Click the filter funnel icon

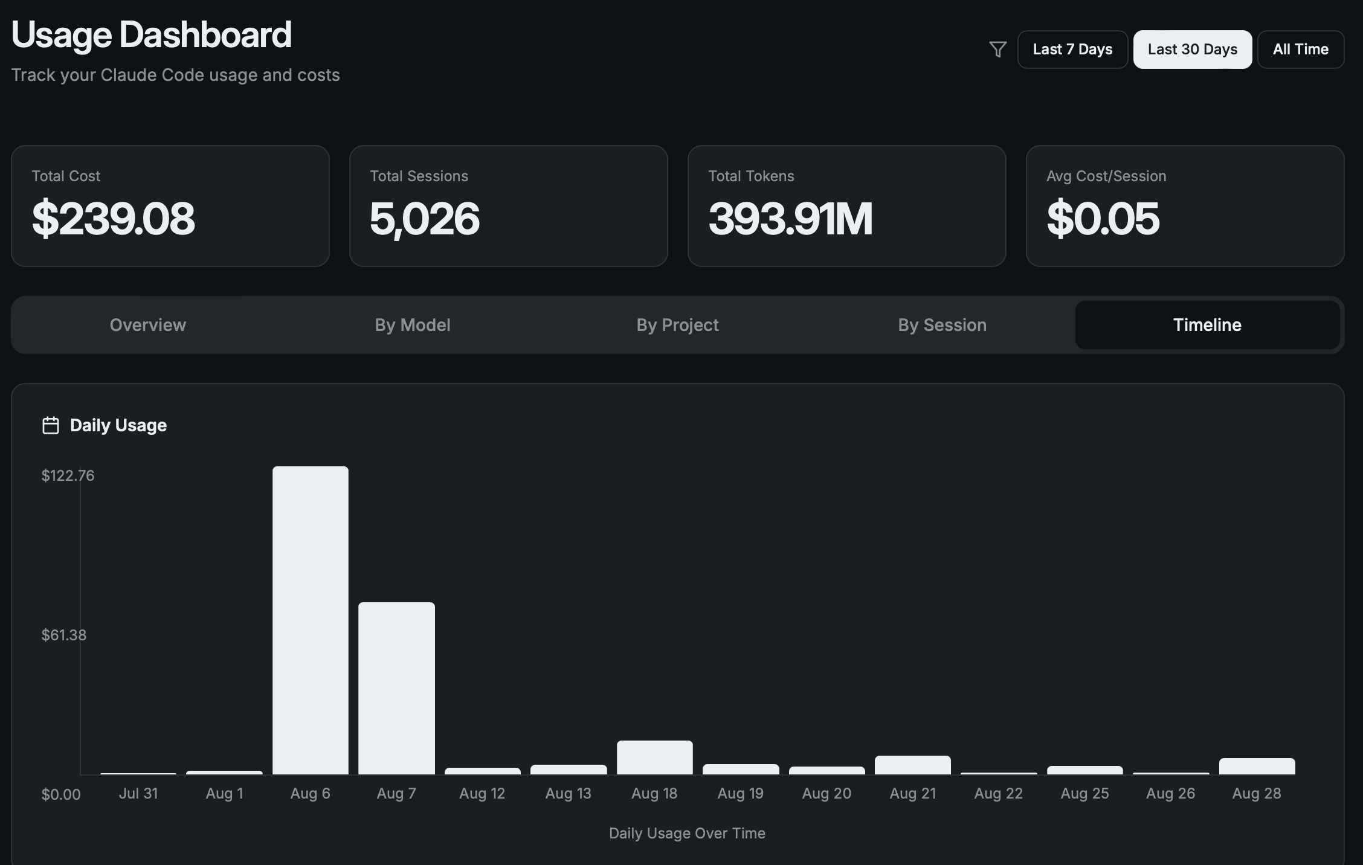point(997,49)
